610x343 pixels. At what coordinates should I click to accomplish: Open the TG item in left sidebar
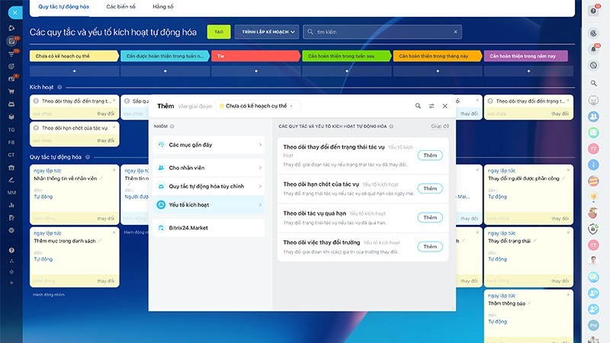tap(11, 130)
